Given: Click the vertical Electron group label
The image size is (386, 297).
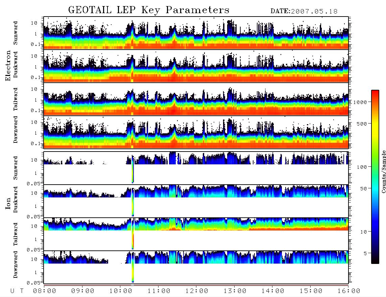Looking at the screenshot, I should [8, 65].
